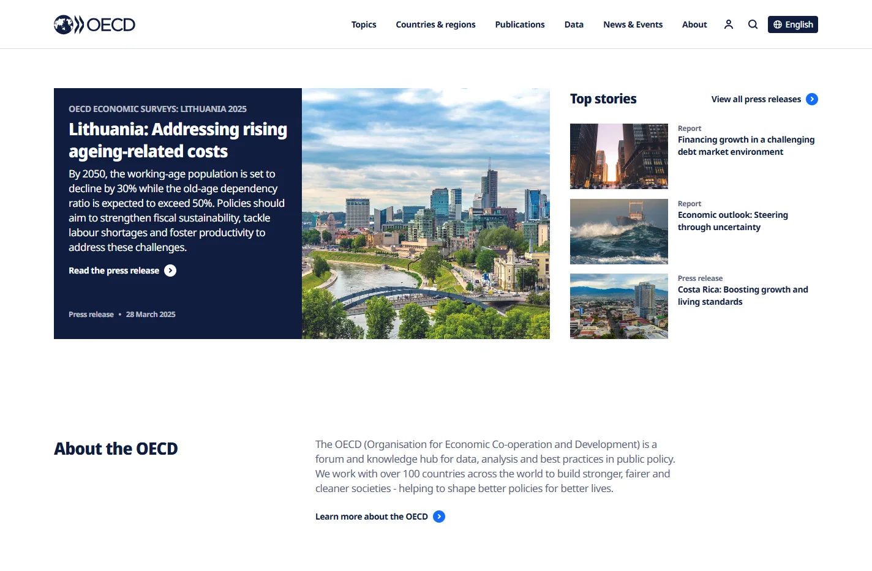Click the OECD Economic Surveys: Lithuania 2025 label
The image size is (872, 571).
click(x=157, y=109)
